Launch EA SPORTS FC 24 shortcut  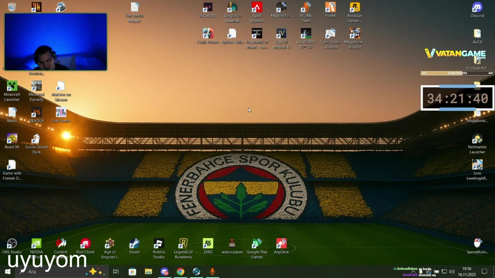306,39
